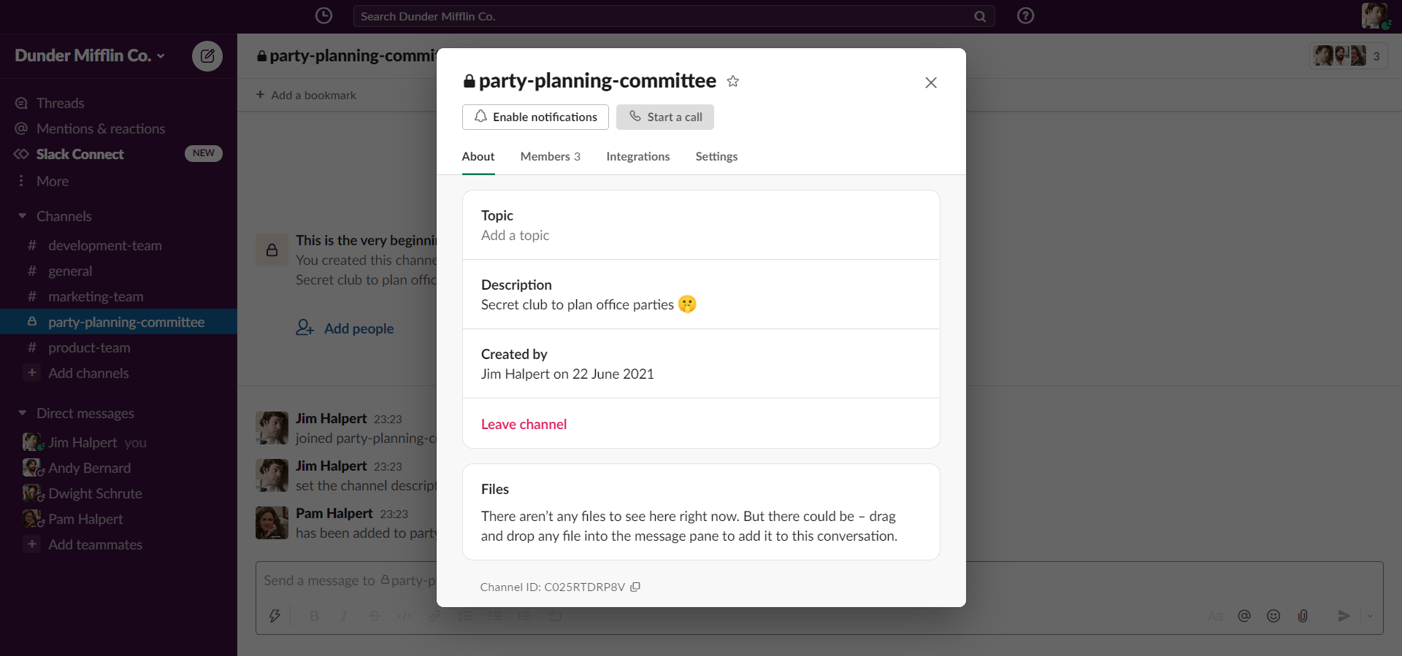Open the channel member avatars count button
1402x656 pixels.
(x=1348, y=55)
